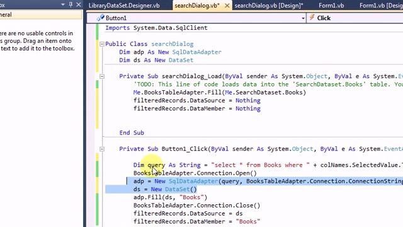The image size is (403, 227).
Task: Click the Connection.Open() line
Action: (195, 173)
